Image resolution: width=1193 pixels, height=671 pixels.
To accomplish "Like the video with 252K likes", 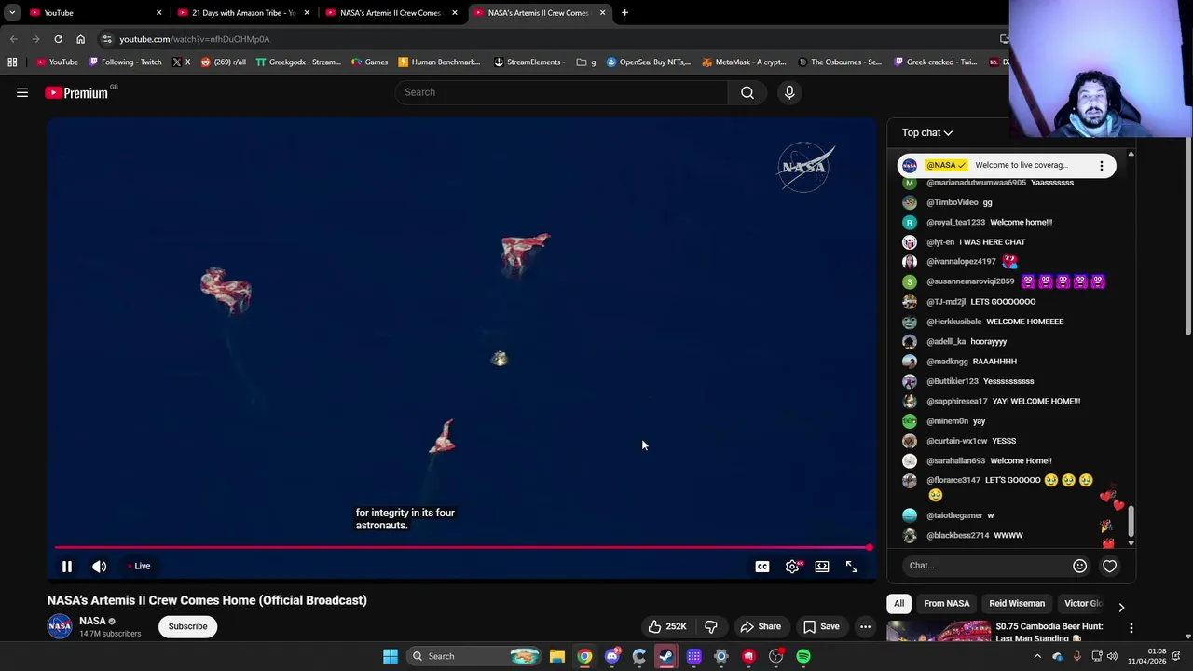I will coord(667,626).
